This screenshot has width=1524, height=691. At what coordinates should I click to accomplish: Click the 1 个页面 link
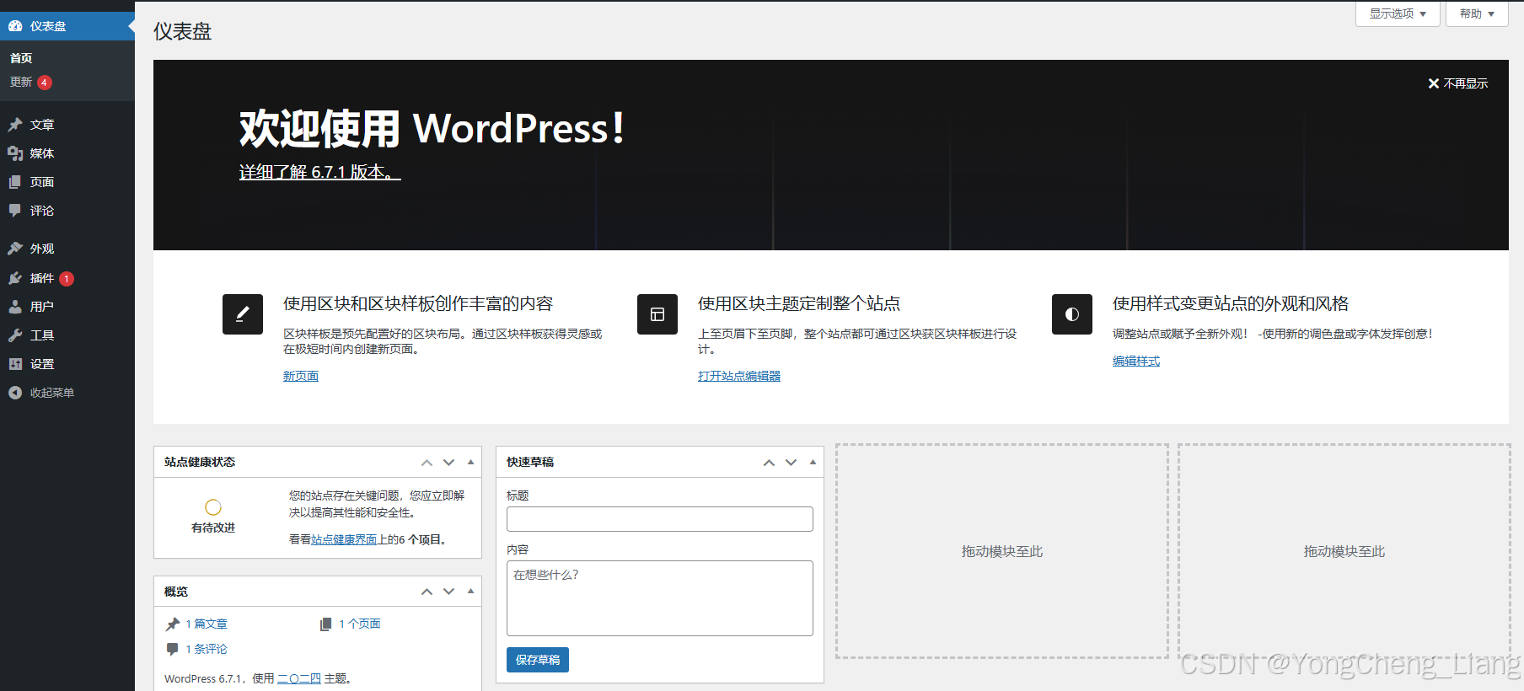pos(360,624)
